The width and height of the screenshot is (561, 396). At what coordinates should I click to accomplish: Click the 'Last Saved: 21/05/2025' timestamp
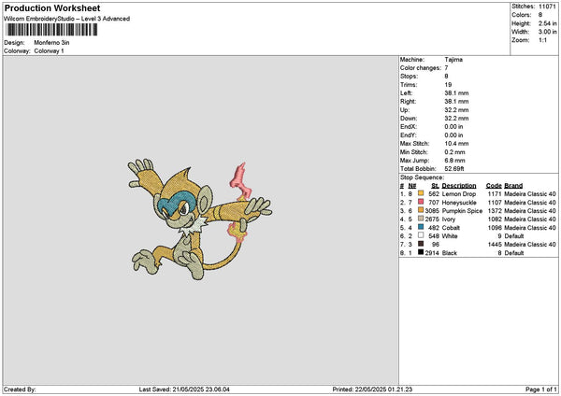click(x=184, y=389)
